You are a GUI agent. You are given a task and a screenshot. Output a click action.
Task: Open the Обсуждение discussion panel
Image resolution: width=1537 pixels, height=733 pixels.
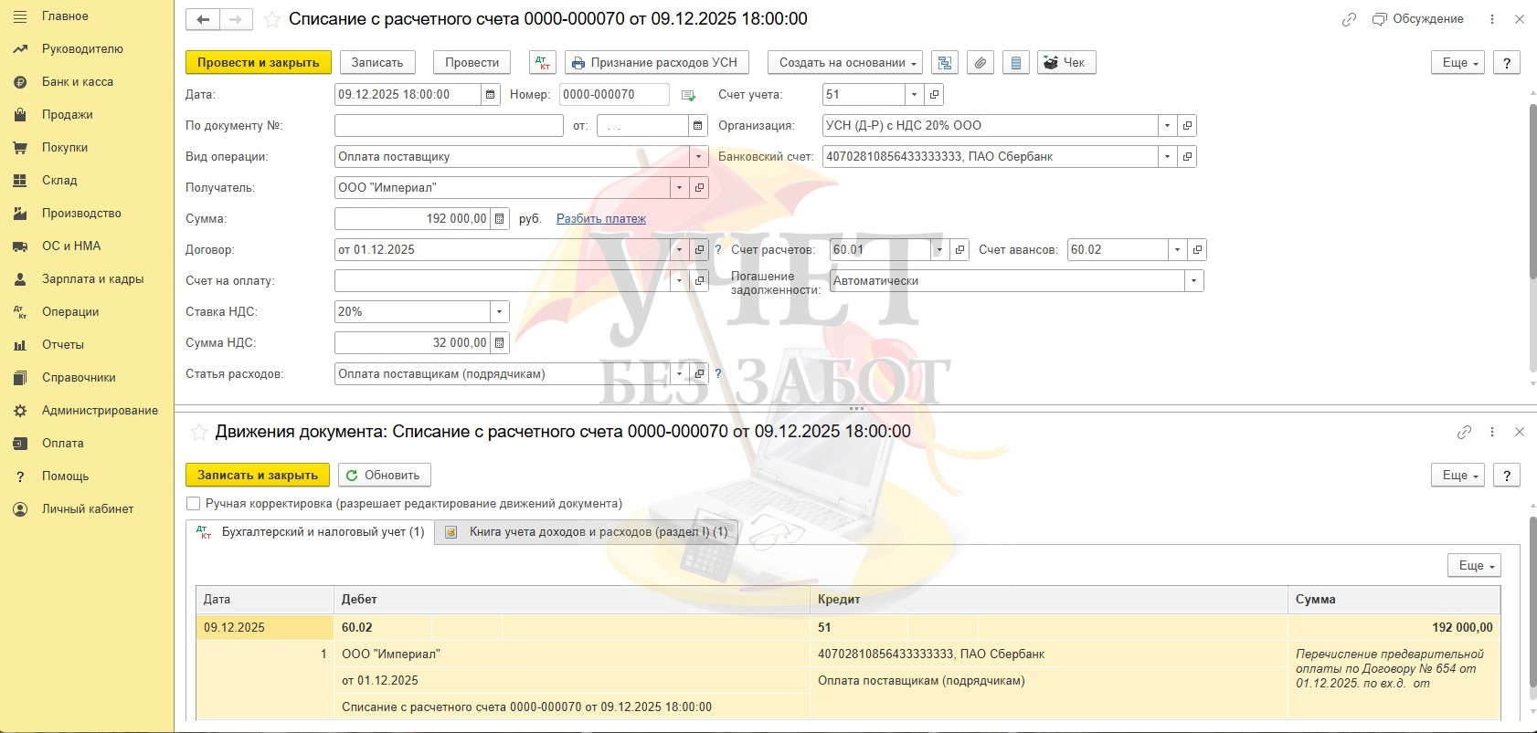pos(1418,19)
